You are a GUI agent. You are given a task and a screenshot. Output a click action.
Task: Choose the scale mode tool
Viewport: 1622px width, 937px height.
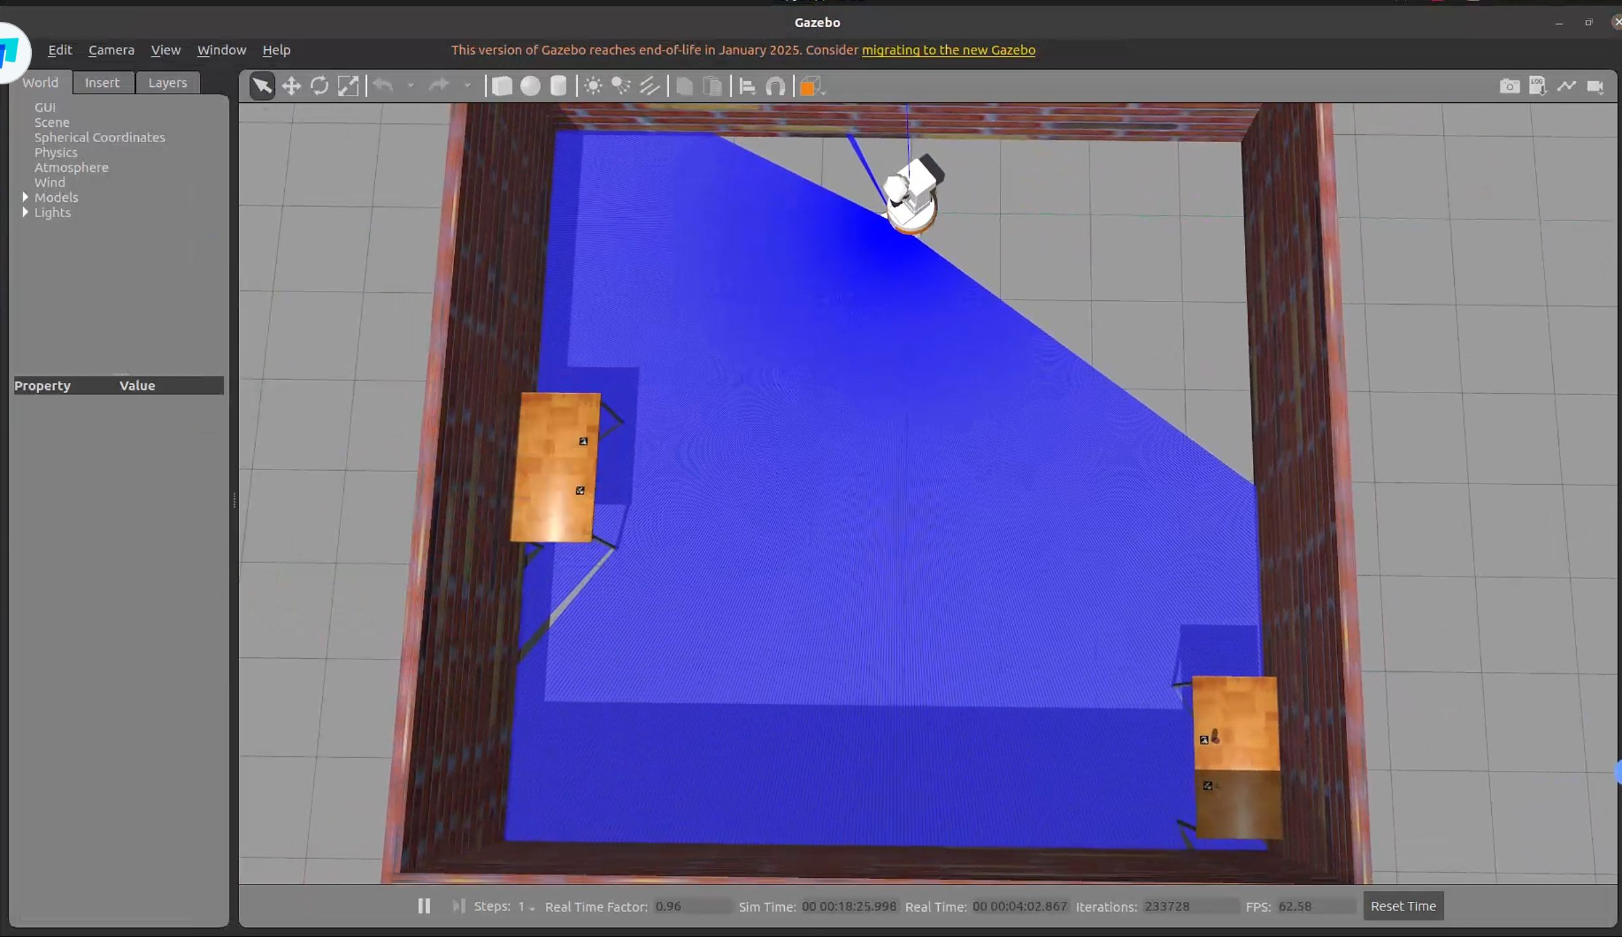click(348, 86)
